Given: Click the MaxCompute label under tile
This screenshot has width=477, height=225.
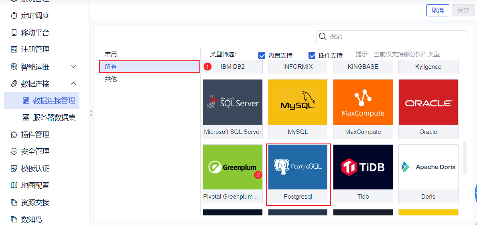Looking at the screenshot, I should point(363,132).
